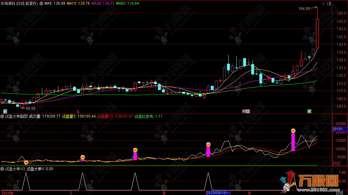Click the 试盘大单X: 0.00 value
The width and height of the screenshot is (348, 195).
click(40, 169)
